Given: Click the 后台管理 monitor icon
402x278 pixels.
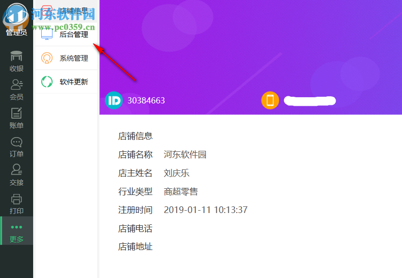Looking at the screenshot, I should (47, 35).
